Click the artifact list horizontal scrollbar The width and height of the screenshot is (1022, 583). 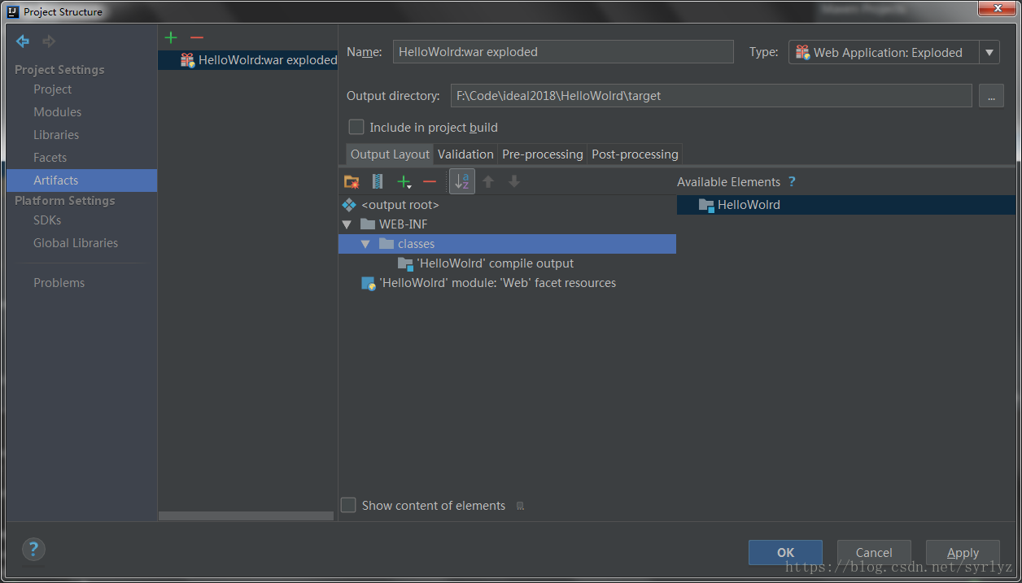pyautogui.click(x=246, y=516)
